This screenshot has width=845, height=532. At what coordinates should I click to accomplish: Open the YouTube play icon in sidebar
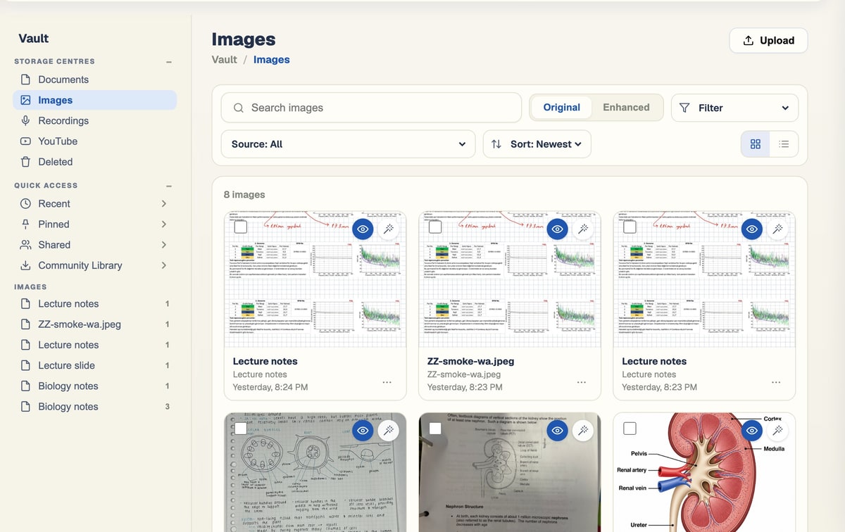pos(25,141)
